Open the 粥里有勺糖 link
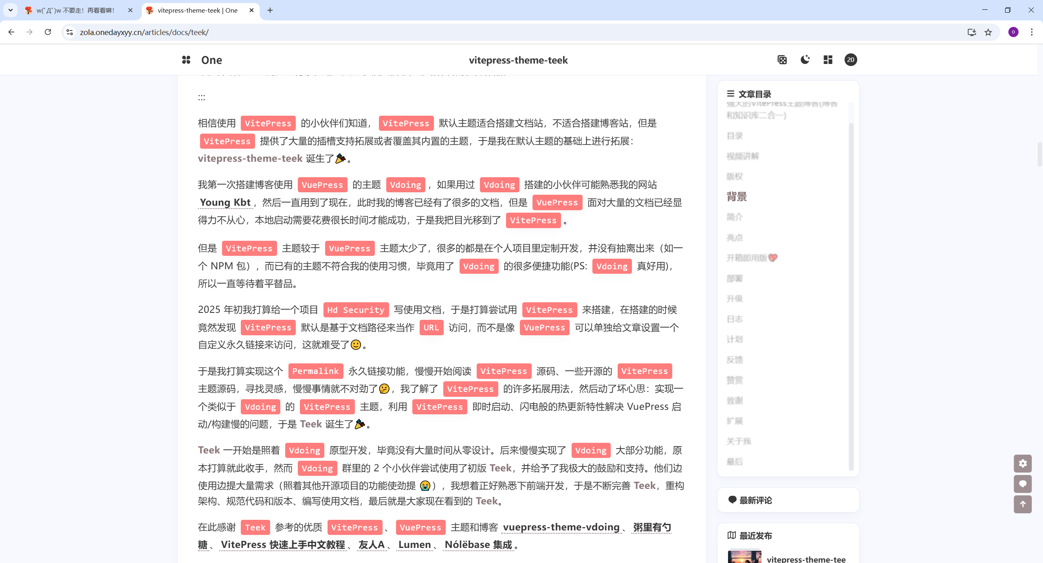This screenshot has width=1043, height=563. coord(652,527)
